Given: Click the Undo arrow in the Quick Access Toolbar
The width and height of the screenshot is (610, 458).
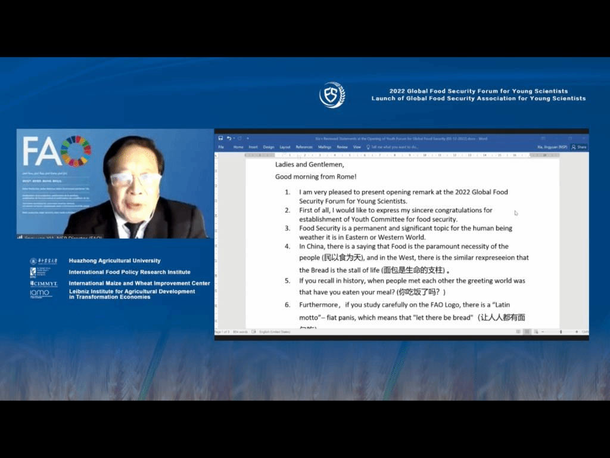Looking at the screenshot, I should pyautogui.click(x=229, y=138).
